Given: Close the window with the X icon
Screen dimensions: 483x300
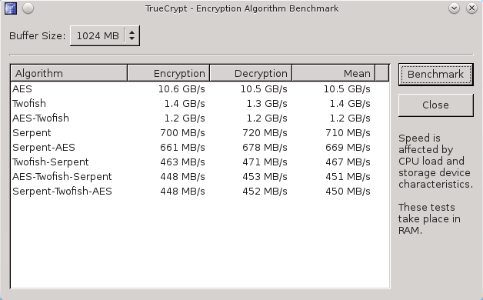Looking at the screenshot, I should 471,8.
